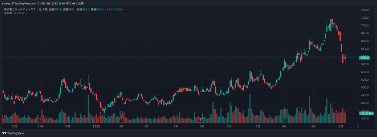
Task: Click the 27.221M value beside 出来高
Action: [18, 13]
